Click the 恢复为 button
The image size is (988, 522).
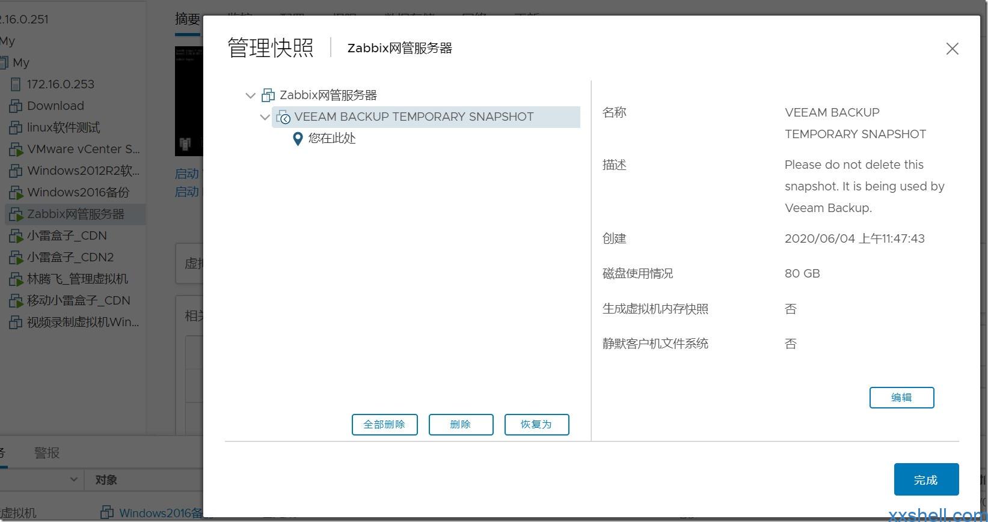pyautogui.click(x=536, y=425)
